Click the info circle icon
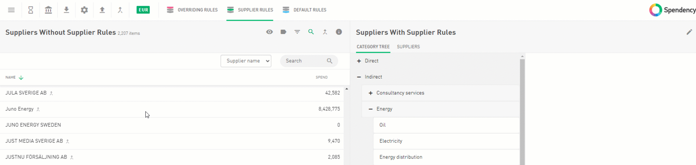The image size is (696, 165). pyautogui.click(x=339, y=32)
